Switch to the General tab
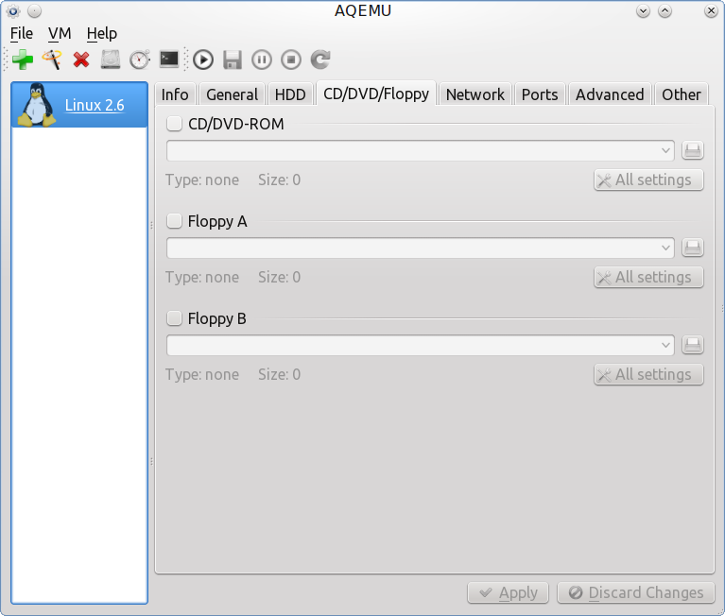Viewport: 725px width, 616px height. pos(233,94)
